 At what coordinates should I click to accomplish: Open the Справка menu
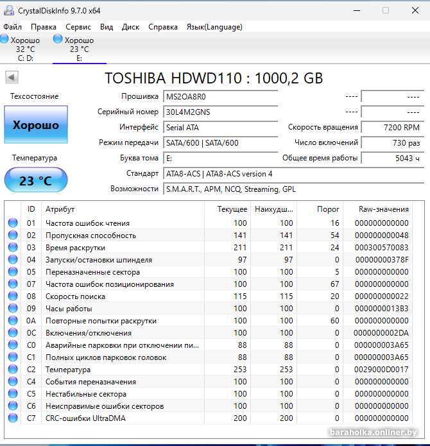click(163, 27)
